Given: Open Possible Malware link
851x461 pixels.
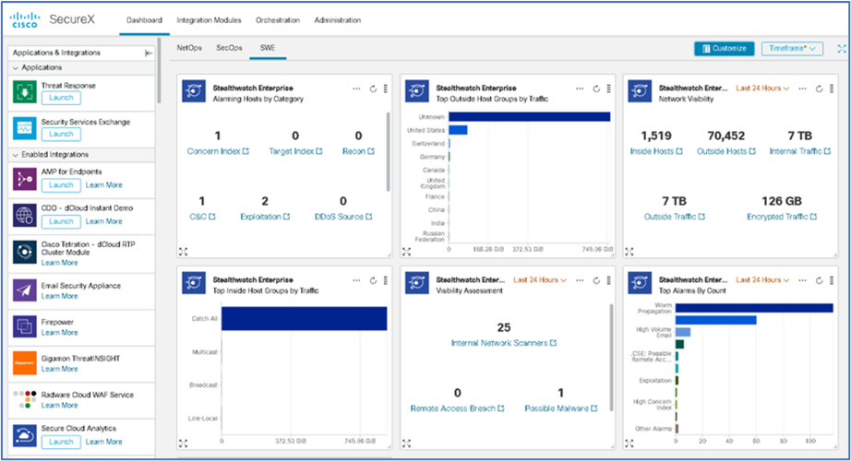Looking at the screenshot, I should coord(560,408).
